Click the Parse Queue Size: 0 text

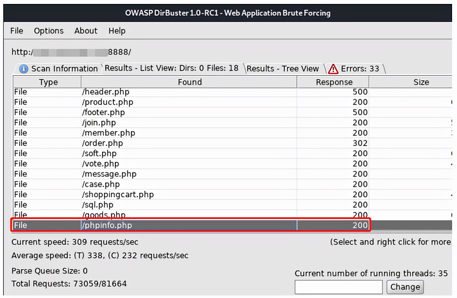pyautogui.click(x=49, y=271)
